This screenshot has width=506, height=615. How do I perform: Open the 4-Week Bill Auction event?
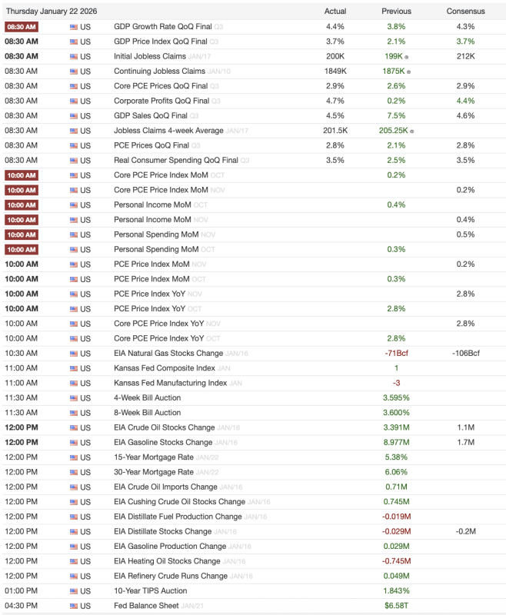pos(148,397)
